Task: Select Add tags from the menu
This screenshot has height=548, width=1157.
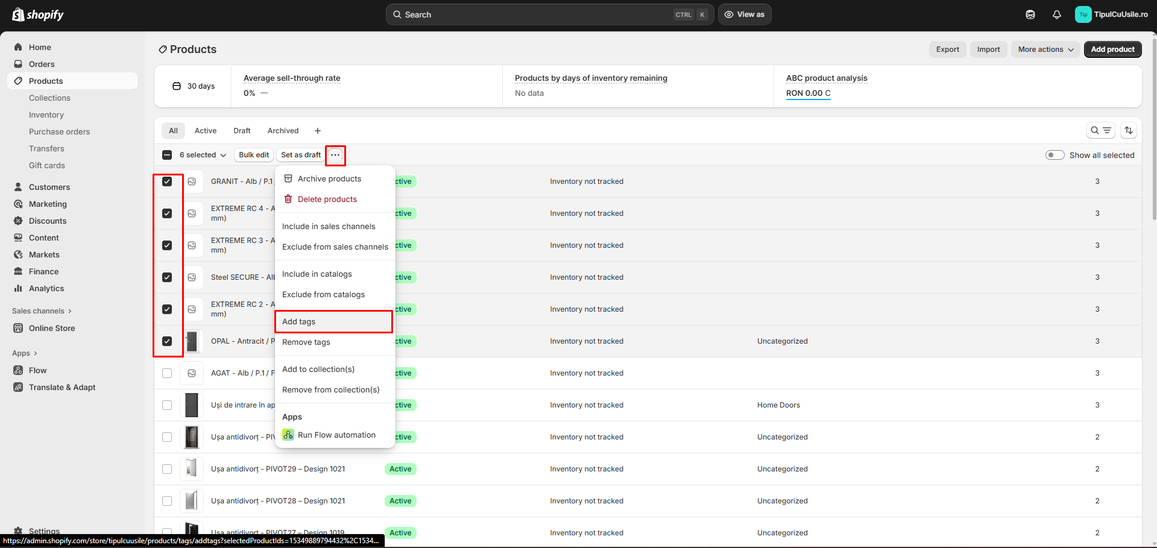Action: 333,321
